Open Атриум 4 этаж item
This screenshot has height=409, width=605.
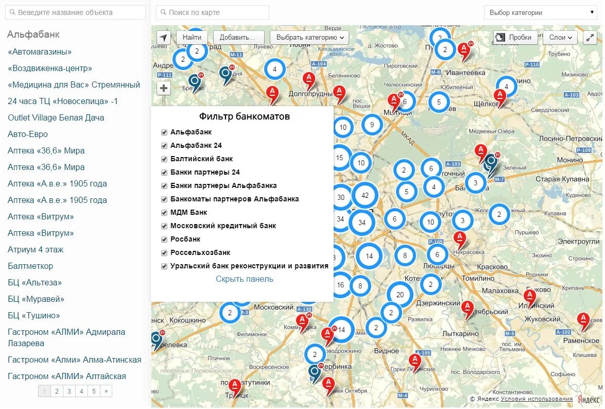(36, 250)
